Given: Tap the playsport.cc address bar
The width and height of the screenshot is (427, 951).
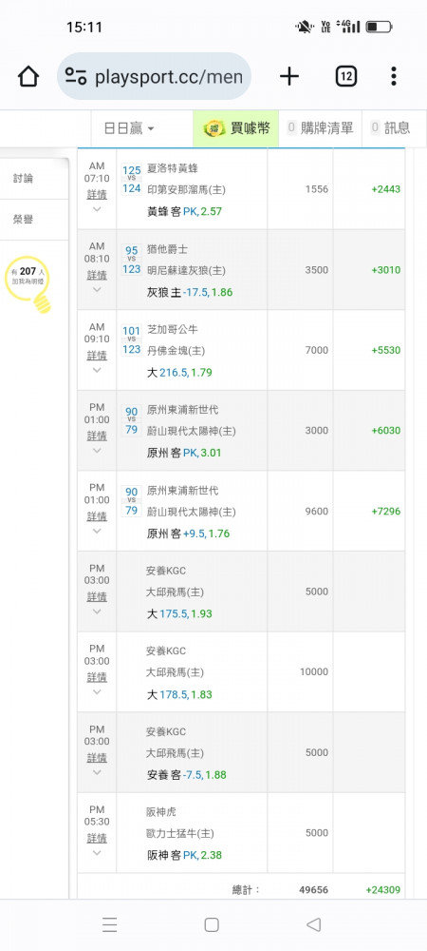Looking at the screenshot, I should (155, 76).
